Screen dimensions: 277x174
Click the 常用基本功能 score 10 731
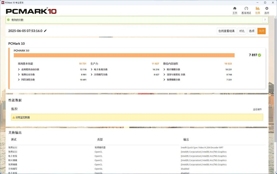(x=83, y=64)
